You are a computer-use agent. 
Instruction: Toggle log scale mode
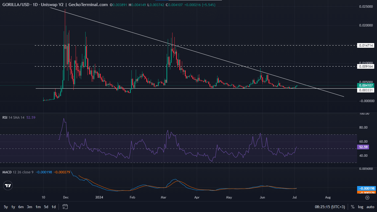click(x=360, y=207)
